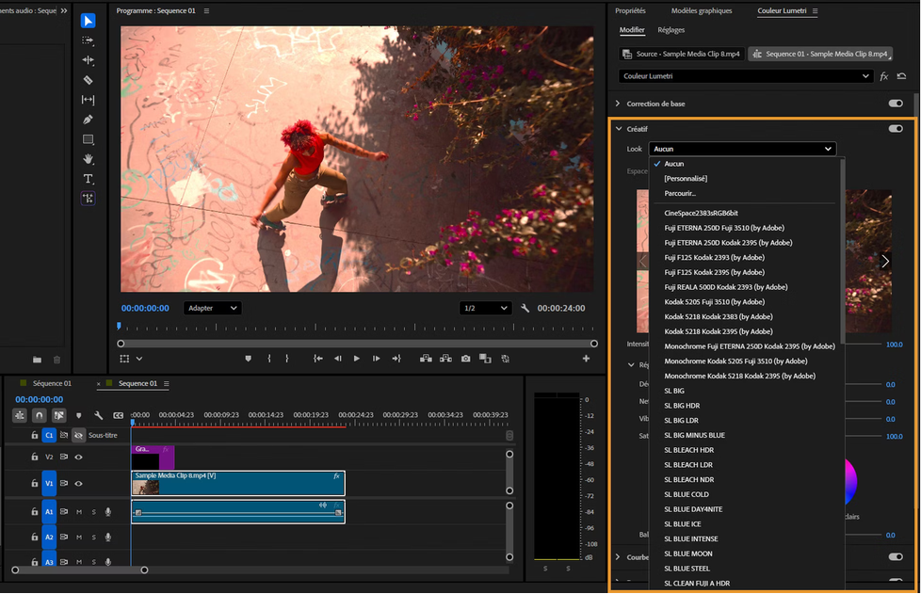Select the Ripple Edit tool

point(89,60)
